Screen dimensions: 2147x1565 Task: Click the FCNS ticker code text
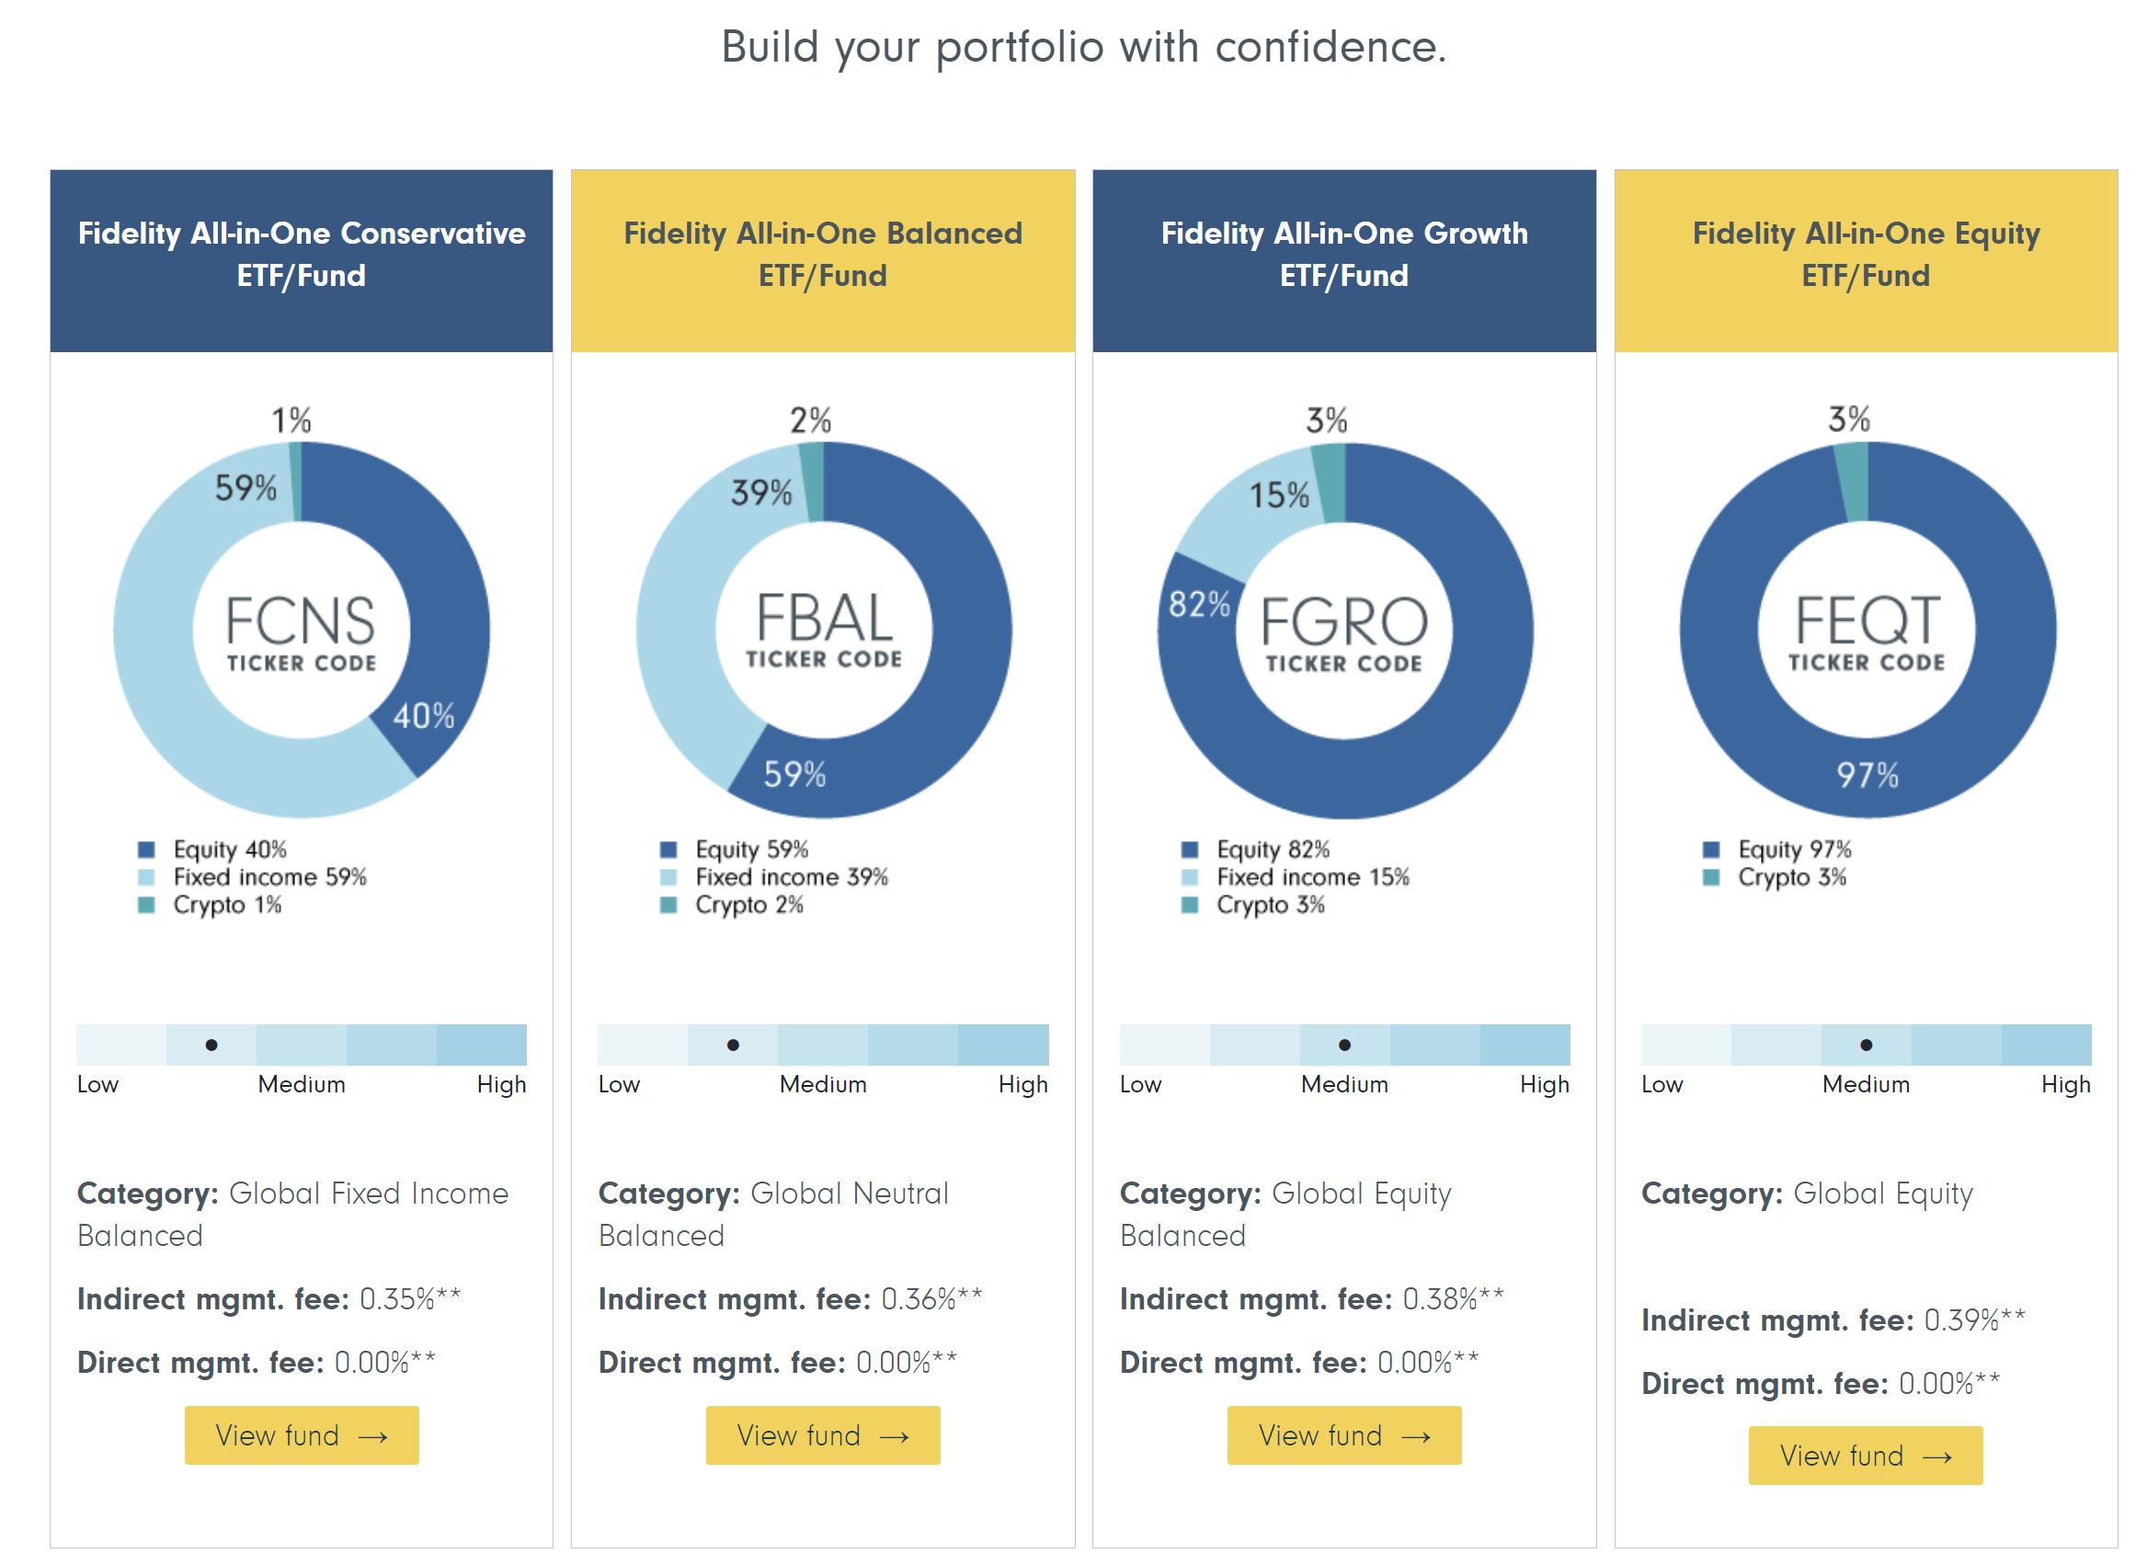[x=301, y=625]
